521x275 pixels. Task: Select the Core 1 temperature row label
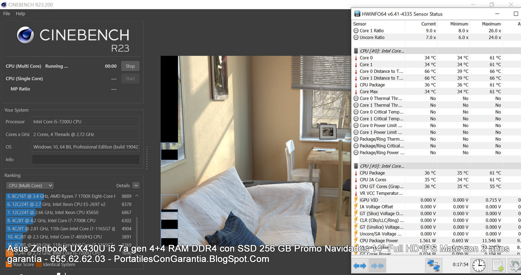(366, 65)
